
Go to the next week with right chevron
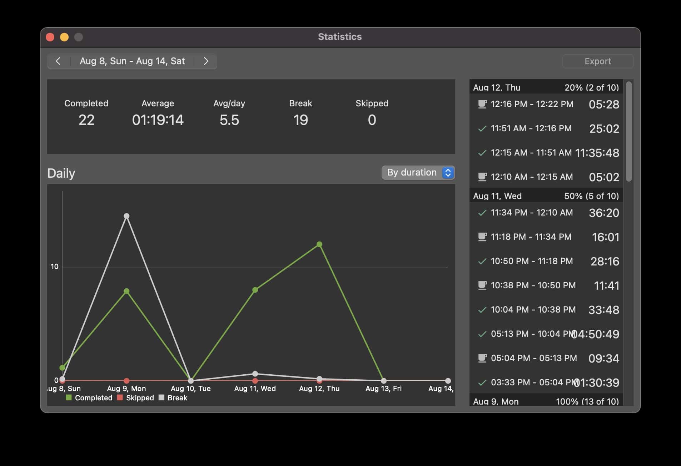tap(206, 61)
